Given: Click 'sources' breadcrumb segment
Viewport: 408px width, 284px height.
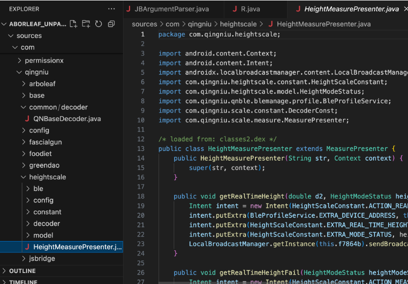Looking at the screenshot, I should (144, 24).
